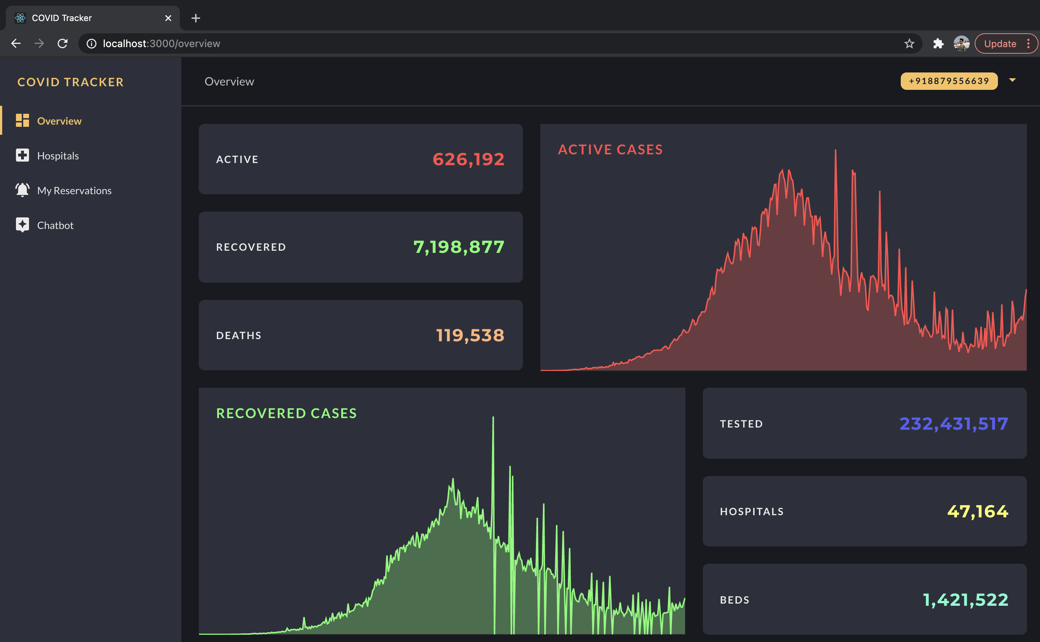Image resolution: width=1040 pixels, height=642 pixels.
Task: Click the Overview grid icon in sidebar
Action: (x=22, y=121)
